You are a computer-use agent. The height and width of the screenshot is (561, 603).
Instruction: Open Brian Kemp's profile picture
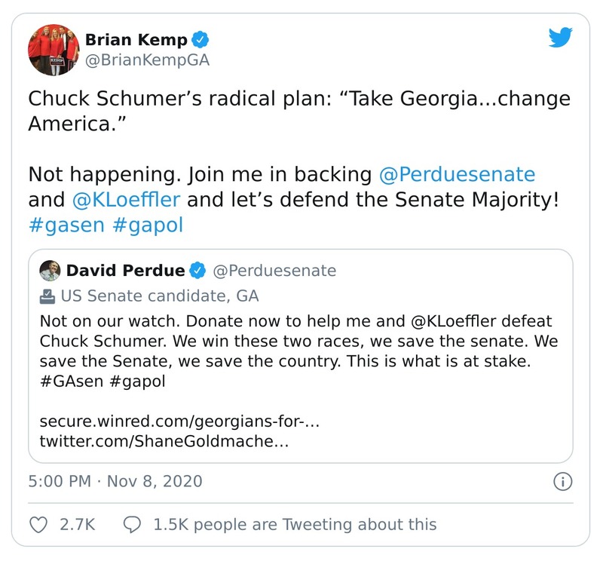coord(54,49)
